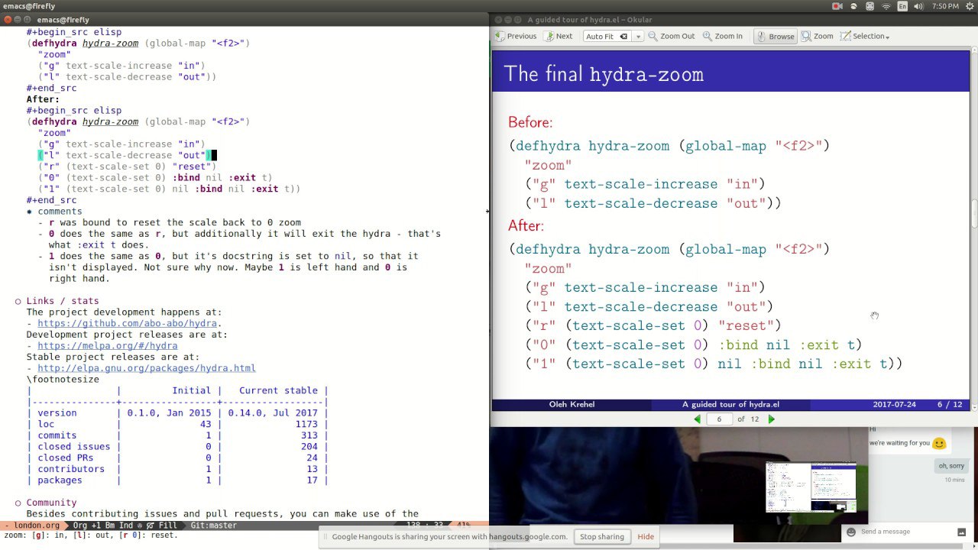Click 'The final hydra-zoom' slide title
The width and height of the screenshot is (978, 550).
604,74
